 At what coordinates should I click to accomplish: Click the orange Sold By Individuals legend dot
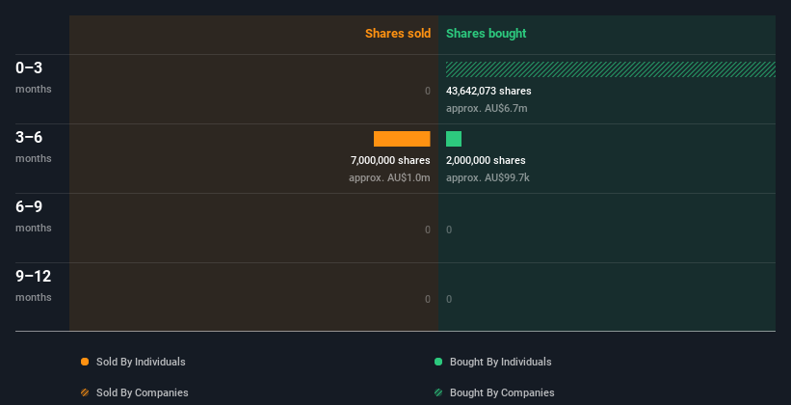point(85,362)
